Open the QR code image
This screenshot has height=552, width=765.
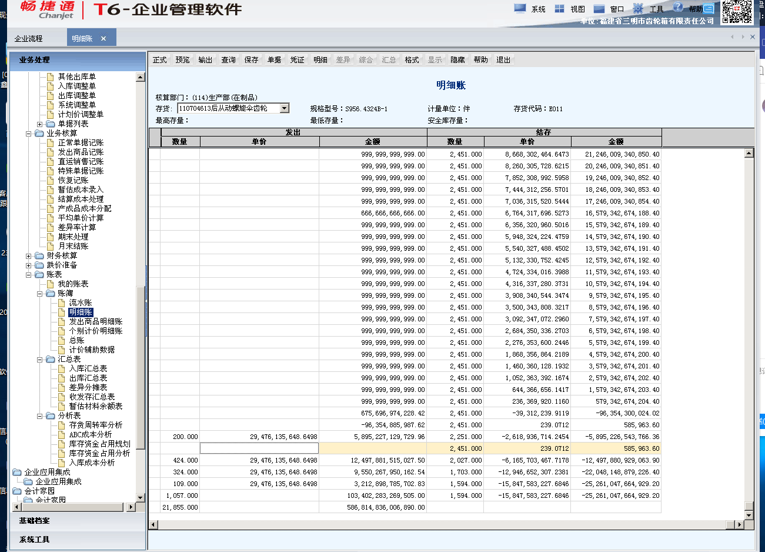click(x=737, y=12)
